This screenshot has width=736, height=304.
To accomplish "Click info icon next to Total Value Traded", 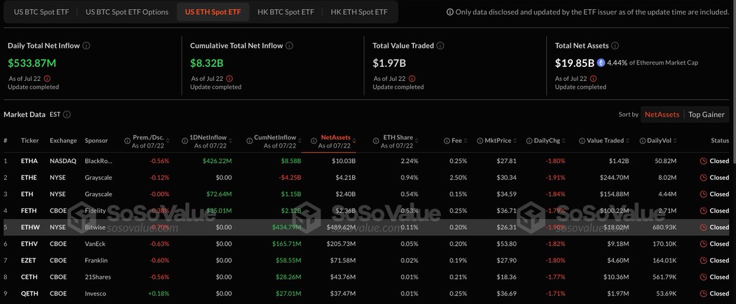I will pos(440,45).
